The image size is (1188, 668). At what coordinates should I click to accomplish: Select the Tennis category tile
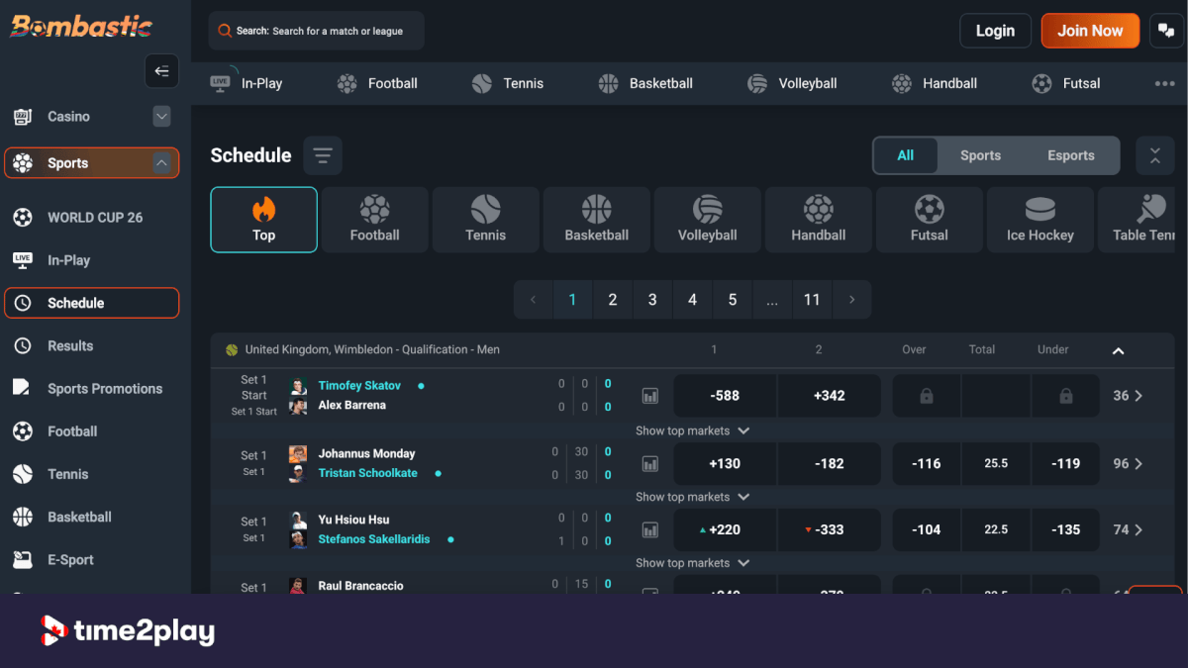(486, 220)
